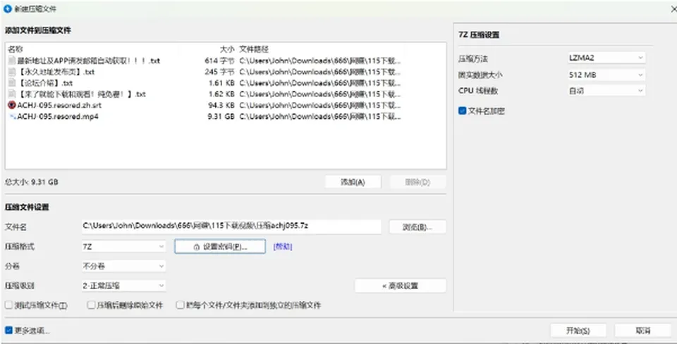This screenshot has width=677, height=344.
Task: Click the ACHJ-095.resored.mp4 video file icon
Action: tap(12, 116)
